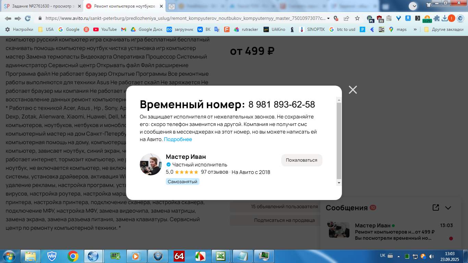468x263 pixels.
Task: Click popup scrollbar down arrow
Action: tap(339, 183)
